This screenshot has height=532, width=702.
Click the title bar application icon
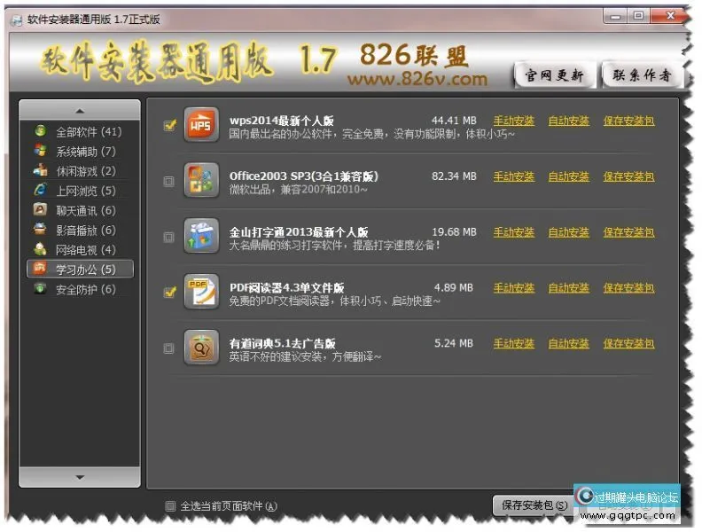16,20
